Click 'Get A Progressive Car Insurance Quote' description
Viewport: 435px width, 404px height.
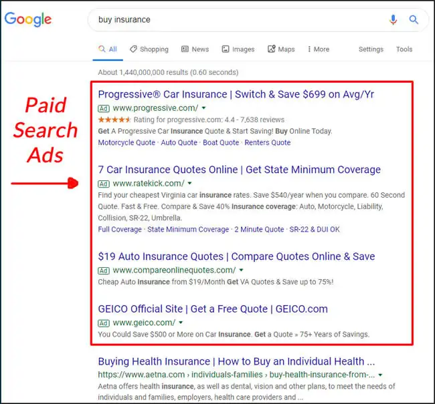[x=215, y=132]
